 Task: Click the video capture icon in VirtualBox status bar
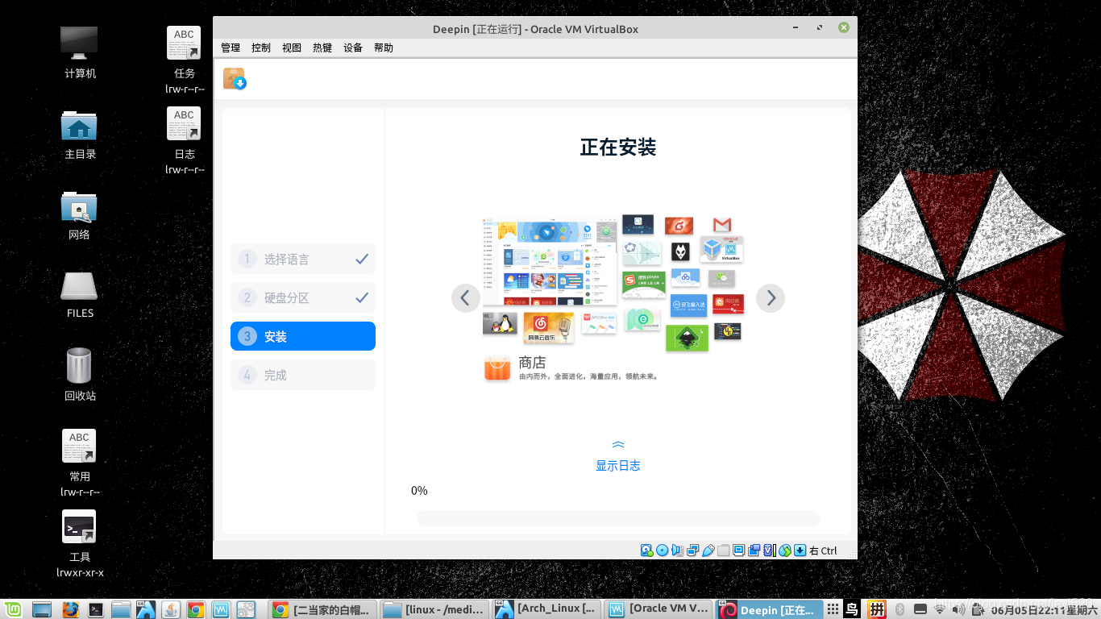pyautogui.click(x=754, y=550)
